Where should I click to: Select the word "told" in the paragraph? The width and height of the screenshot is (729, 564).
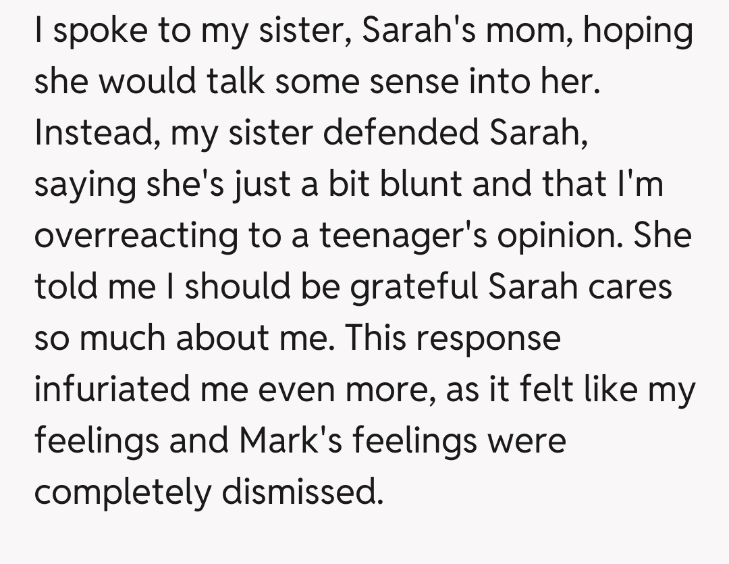pyautogui.click(x=65, y=288)
